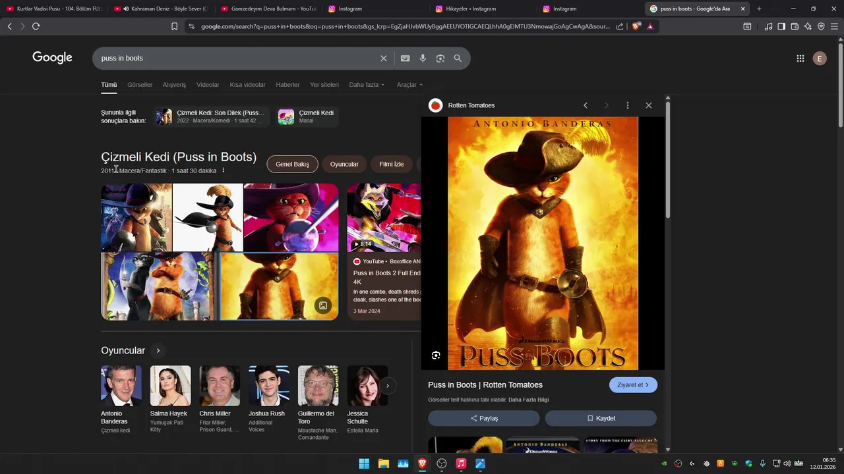
Task: Navigate back in browser history
Action: [x=9, y=26]
